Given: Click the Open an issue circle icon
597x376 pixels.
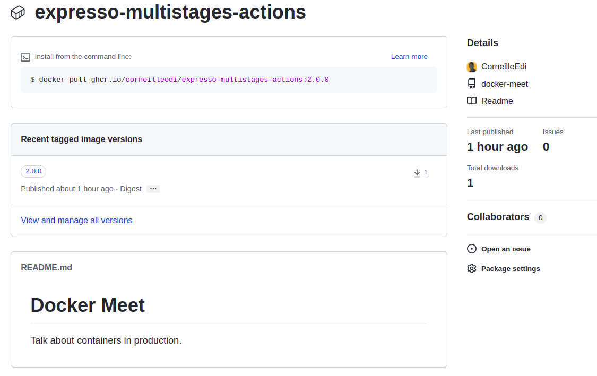Looking at the screenshot, I should coord(472,248).
